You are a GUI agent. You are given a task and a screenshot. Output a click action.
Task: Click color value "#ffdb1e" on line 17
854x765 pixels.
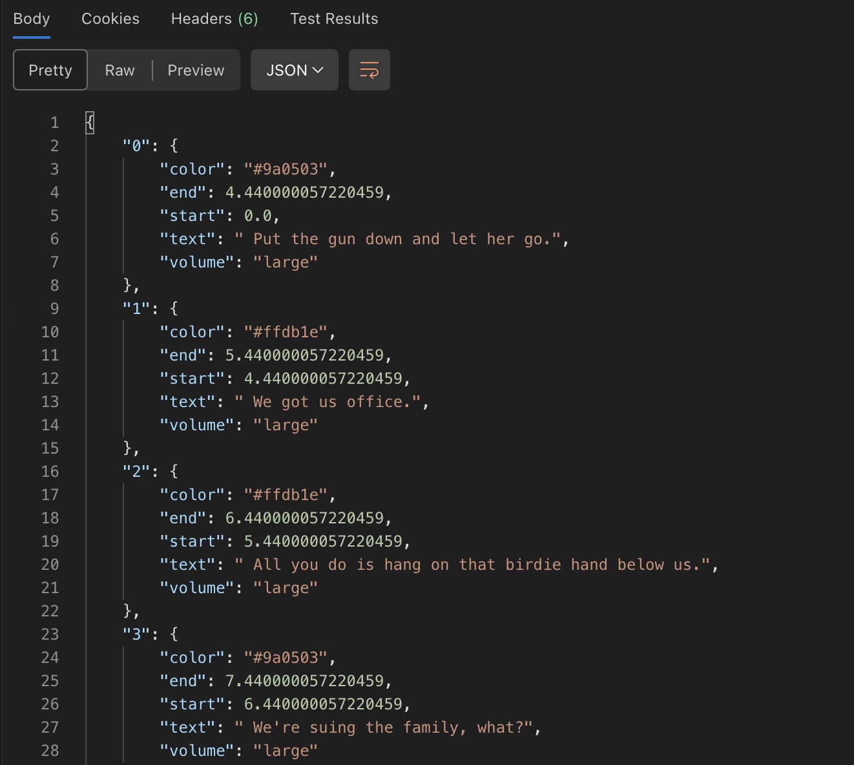pyautogui.click(x=286, y=495)
